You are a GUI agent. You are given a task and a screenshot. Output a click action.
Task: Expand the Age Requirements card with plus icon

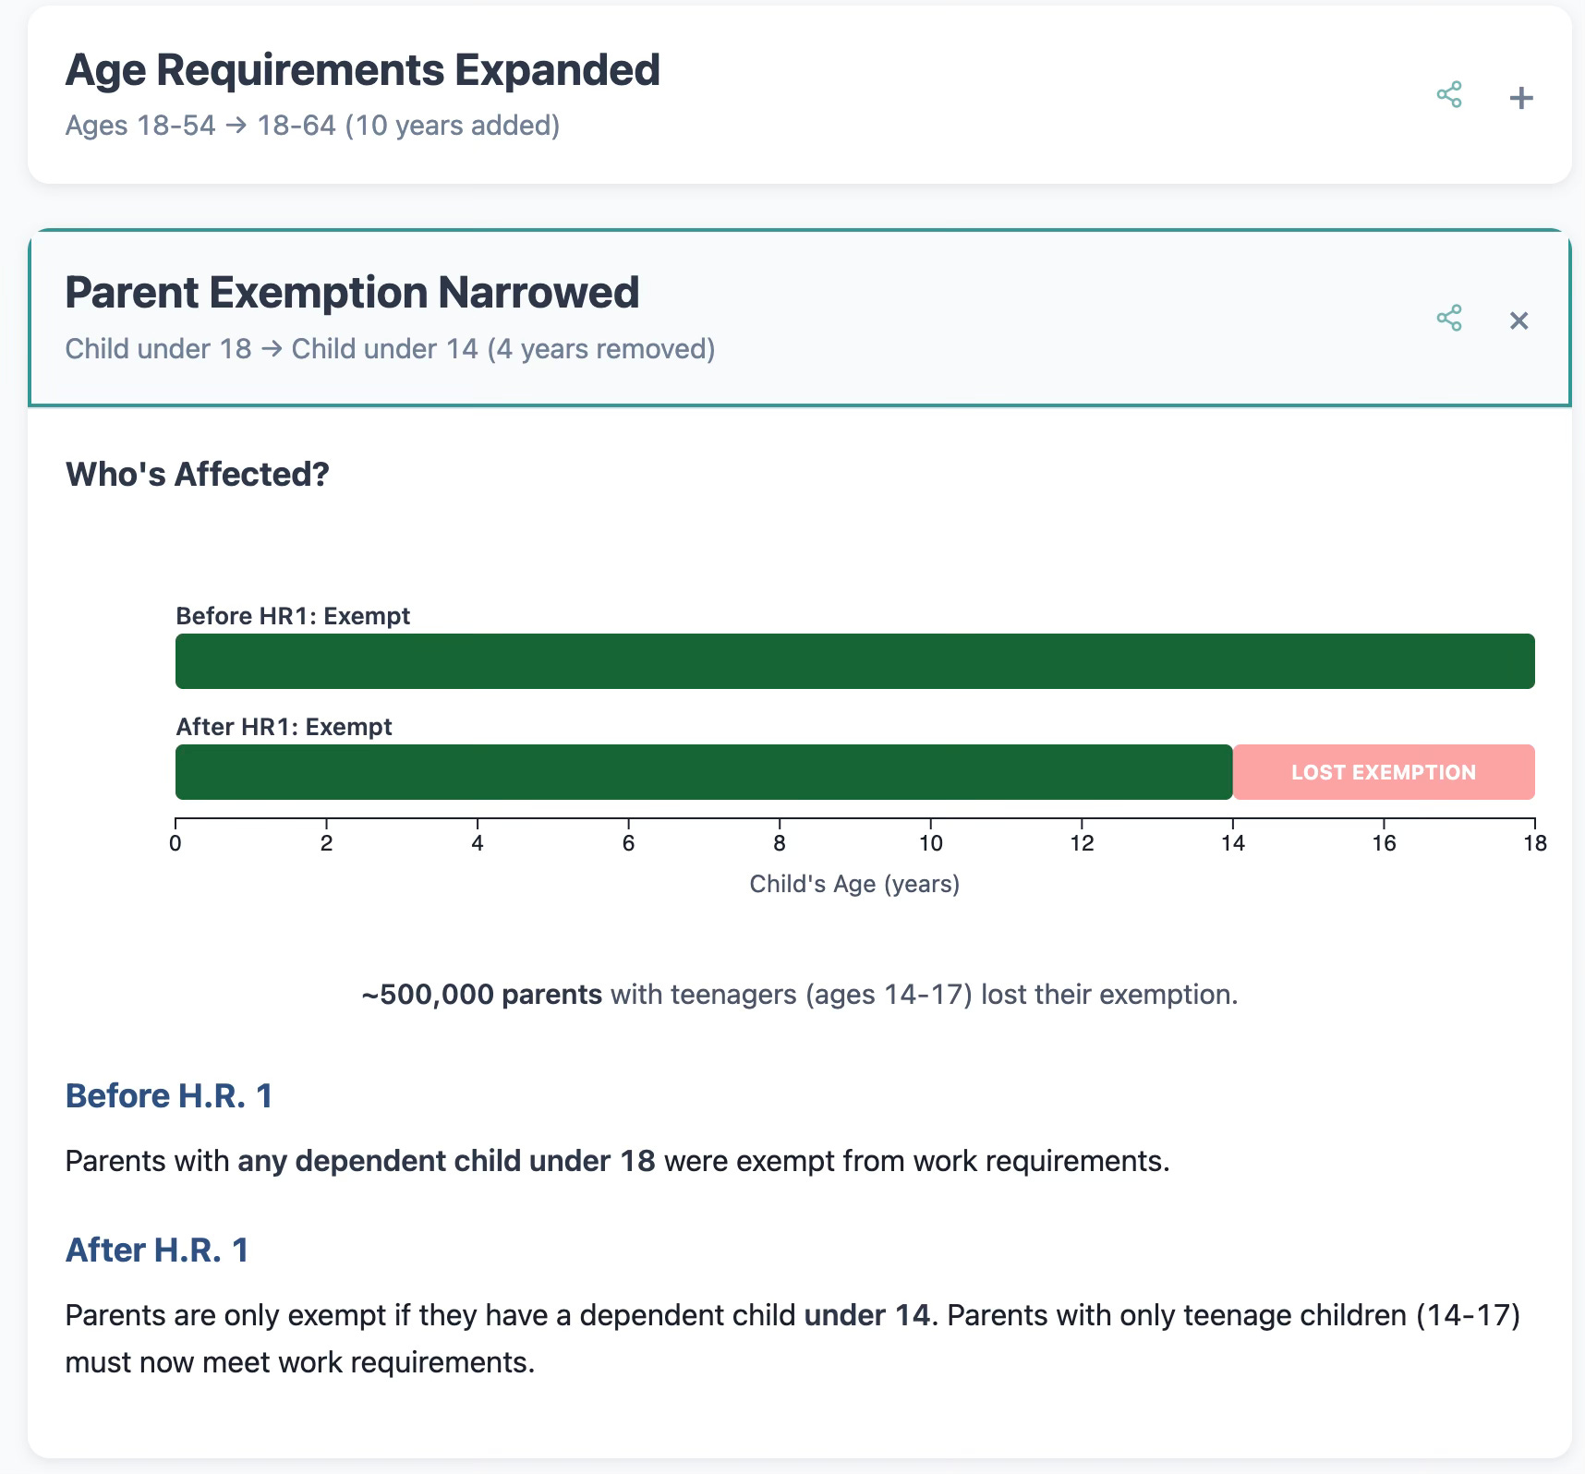click(1520, 97)
